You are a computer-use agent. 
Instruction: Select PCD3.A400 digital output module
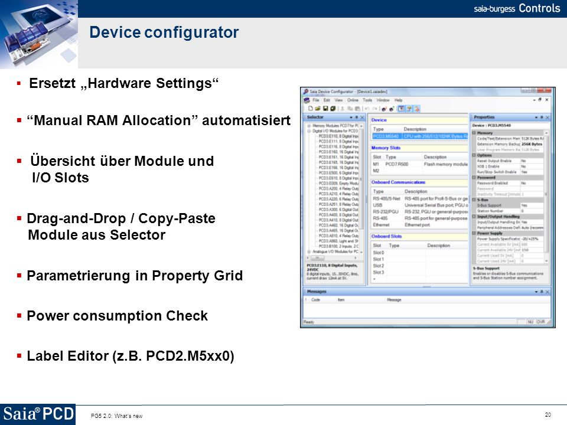tap(338, 215)
